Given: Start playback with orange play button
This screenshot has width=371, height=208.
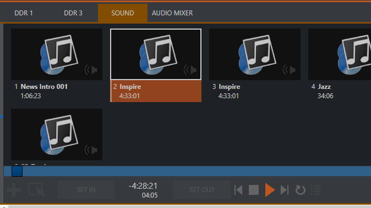Looking at the screenshot, I should click(270, 190).
